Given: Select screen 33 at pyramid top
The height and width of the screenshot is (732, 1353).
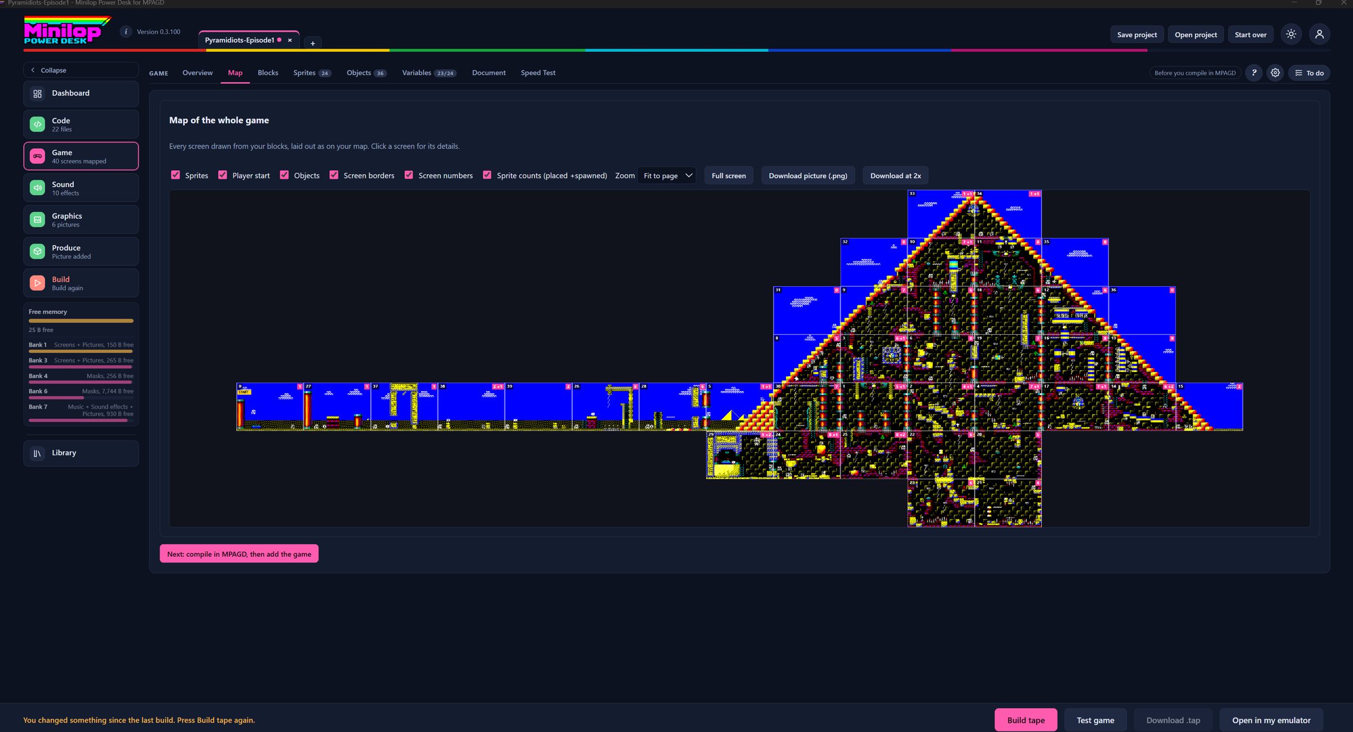Looking at the screenshot, I should (x=941, y=215).
